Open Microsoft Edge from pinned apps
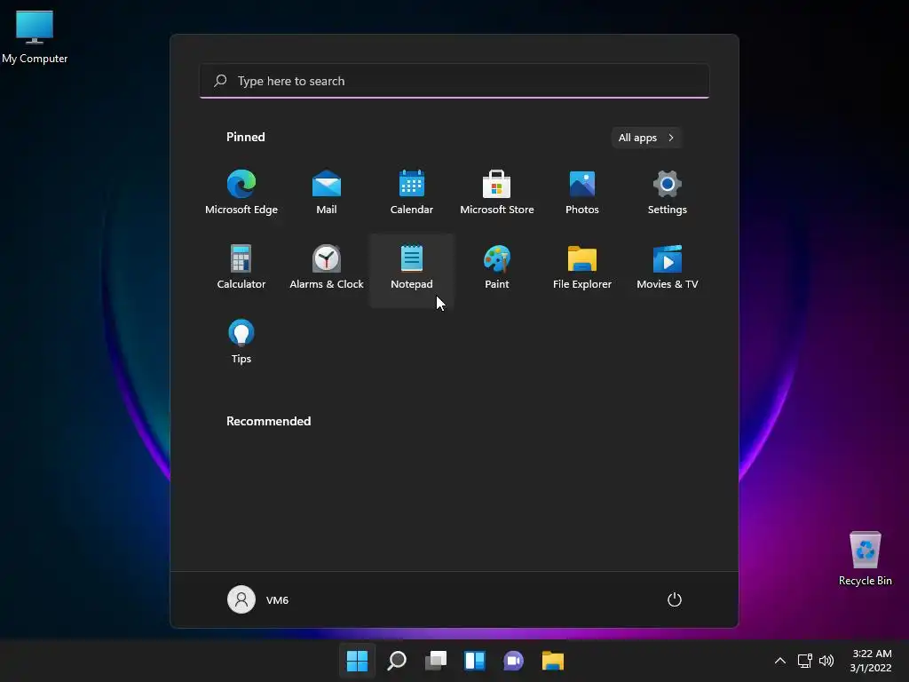 tap(241, 193)
